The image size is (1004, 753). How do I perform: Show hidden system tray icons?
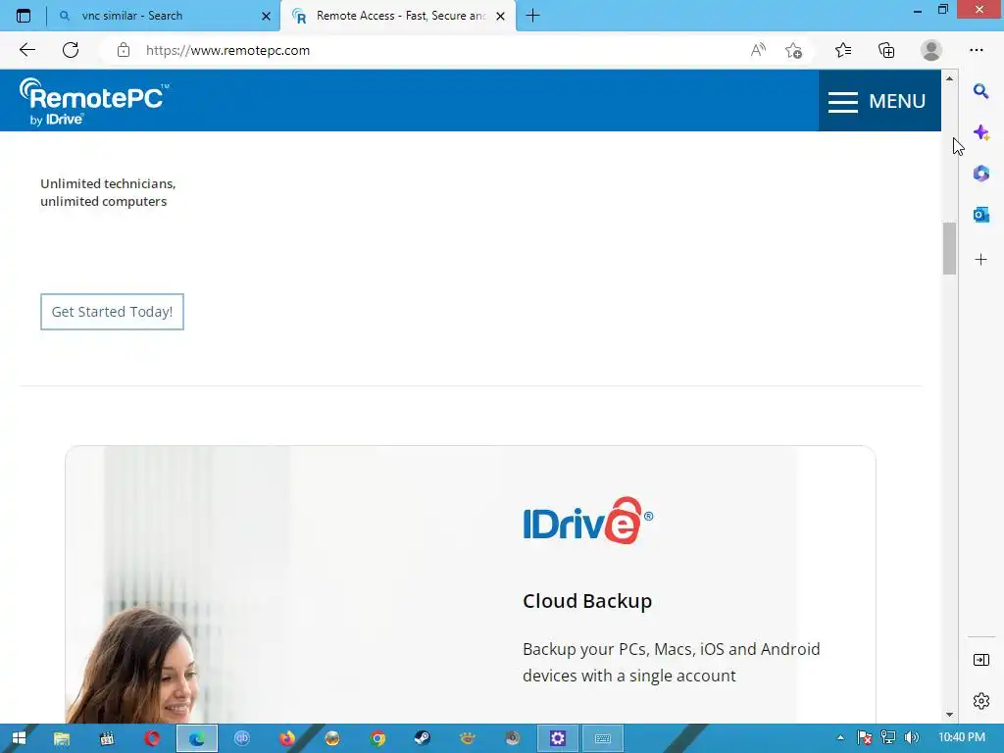[x=840, y=738]
